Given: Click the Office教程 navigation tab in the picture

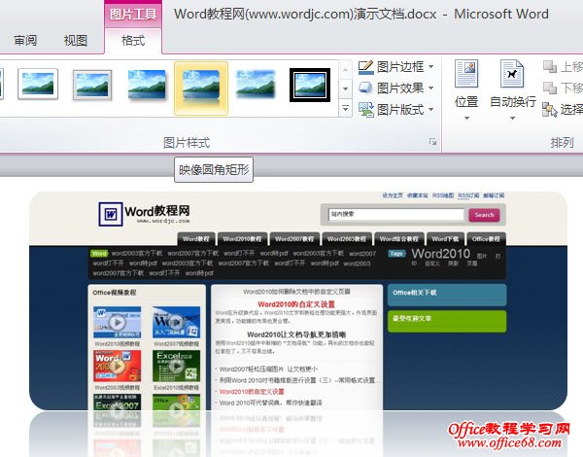Looking at the screenshot, I should (x=486, y=239).
